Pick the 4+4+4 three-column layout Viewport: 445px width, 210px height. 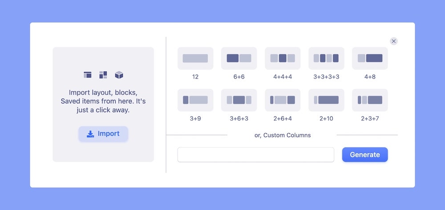coord(283,58)
